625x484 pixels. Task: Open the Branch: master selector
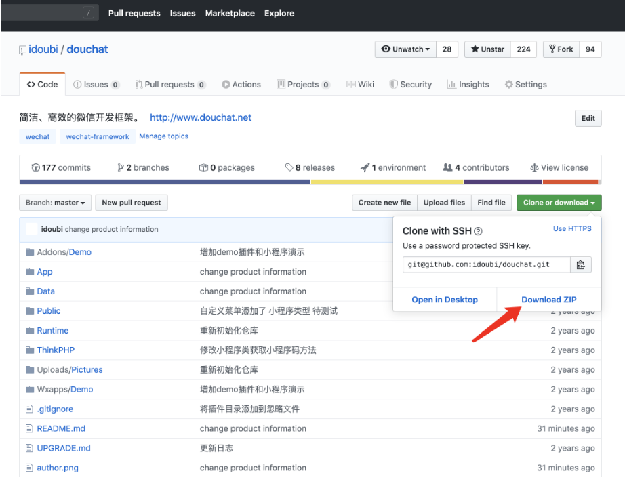[56, 203]
